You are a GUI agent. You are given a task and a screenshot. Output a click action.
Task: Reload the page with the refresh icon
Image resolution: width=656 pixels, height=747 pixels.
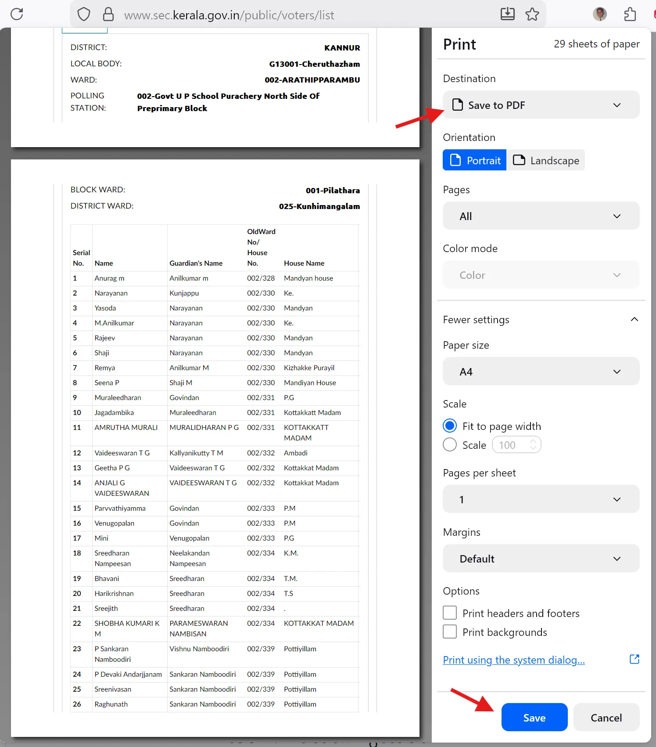[17, 14]
